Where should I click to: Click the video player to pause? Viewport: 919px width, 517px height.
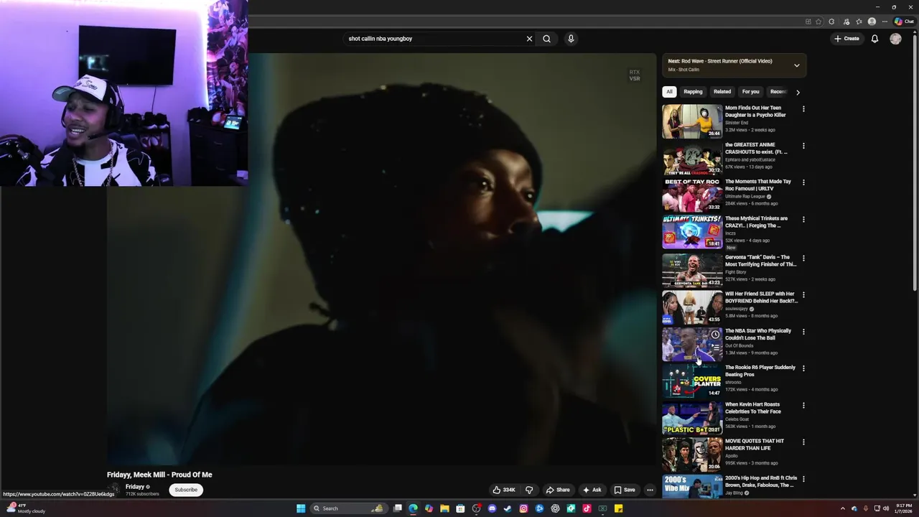(x=381, y=258)
